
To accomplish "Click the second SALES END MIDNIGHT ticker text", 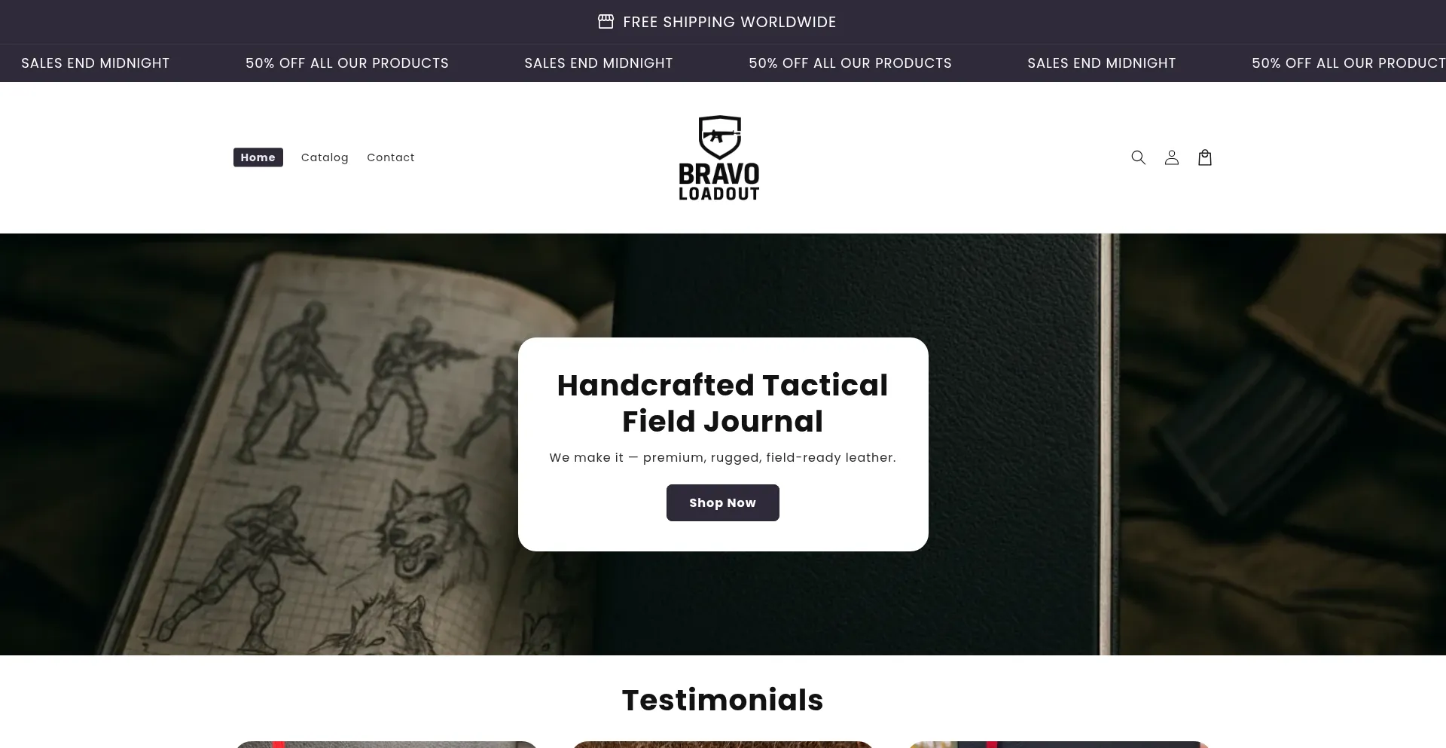I will pyautogui.click(x=599, y=63).
